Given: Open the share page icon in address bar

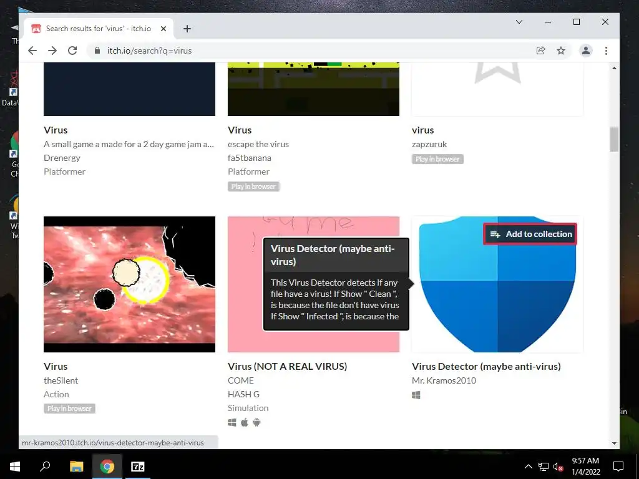Looking at the screenshot, I should (x=541, y=51).
